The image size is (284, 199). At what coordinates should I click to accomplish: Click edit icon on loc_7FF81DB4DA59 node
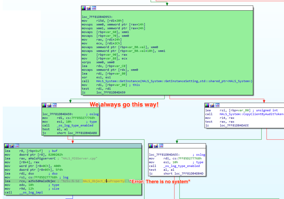[49, 105]
